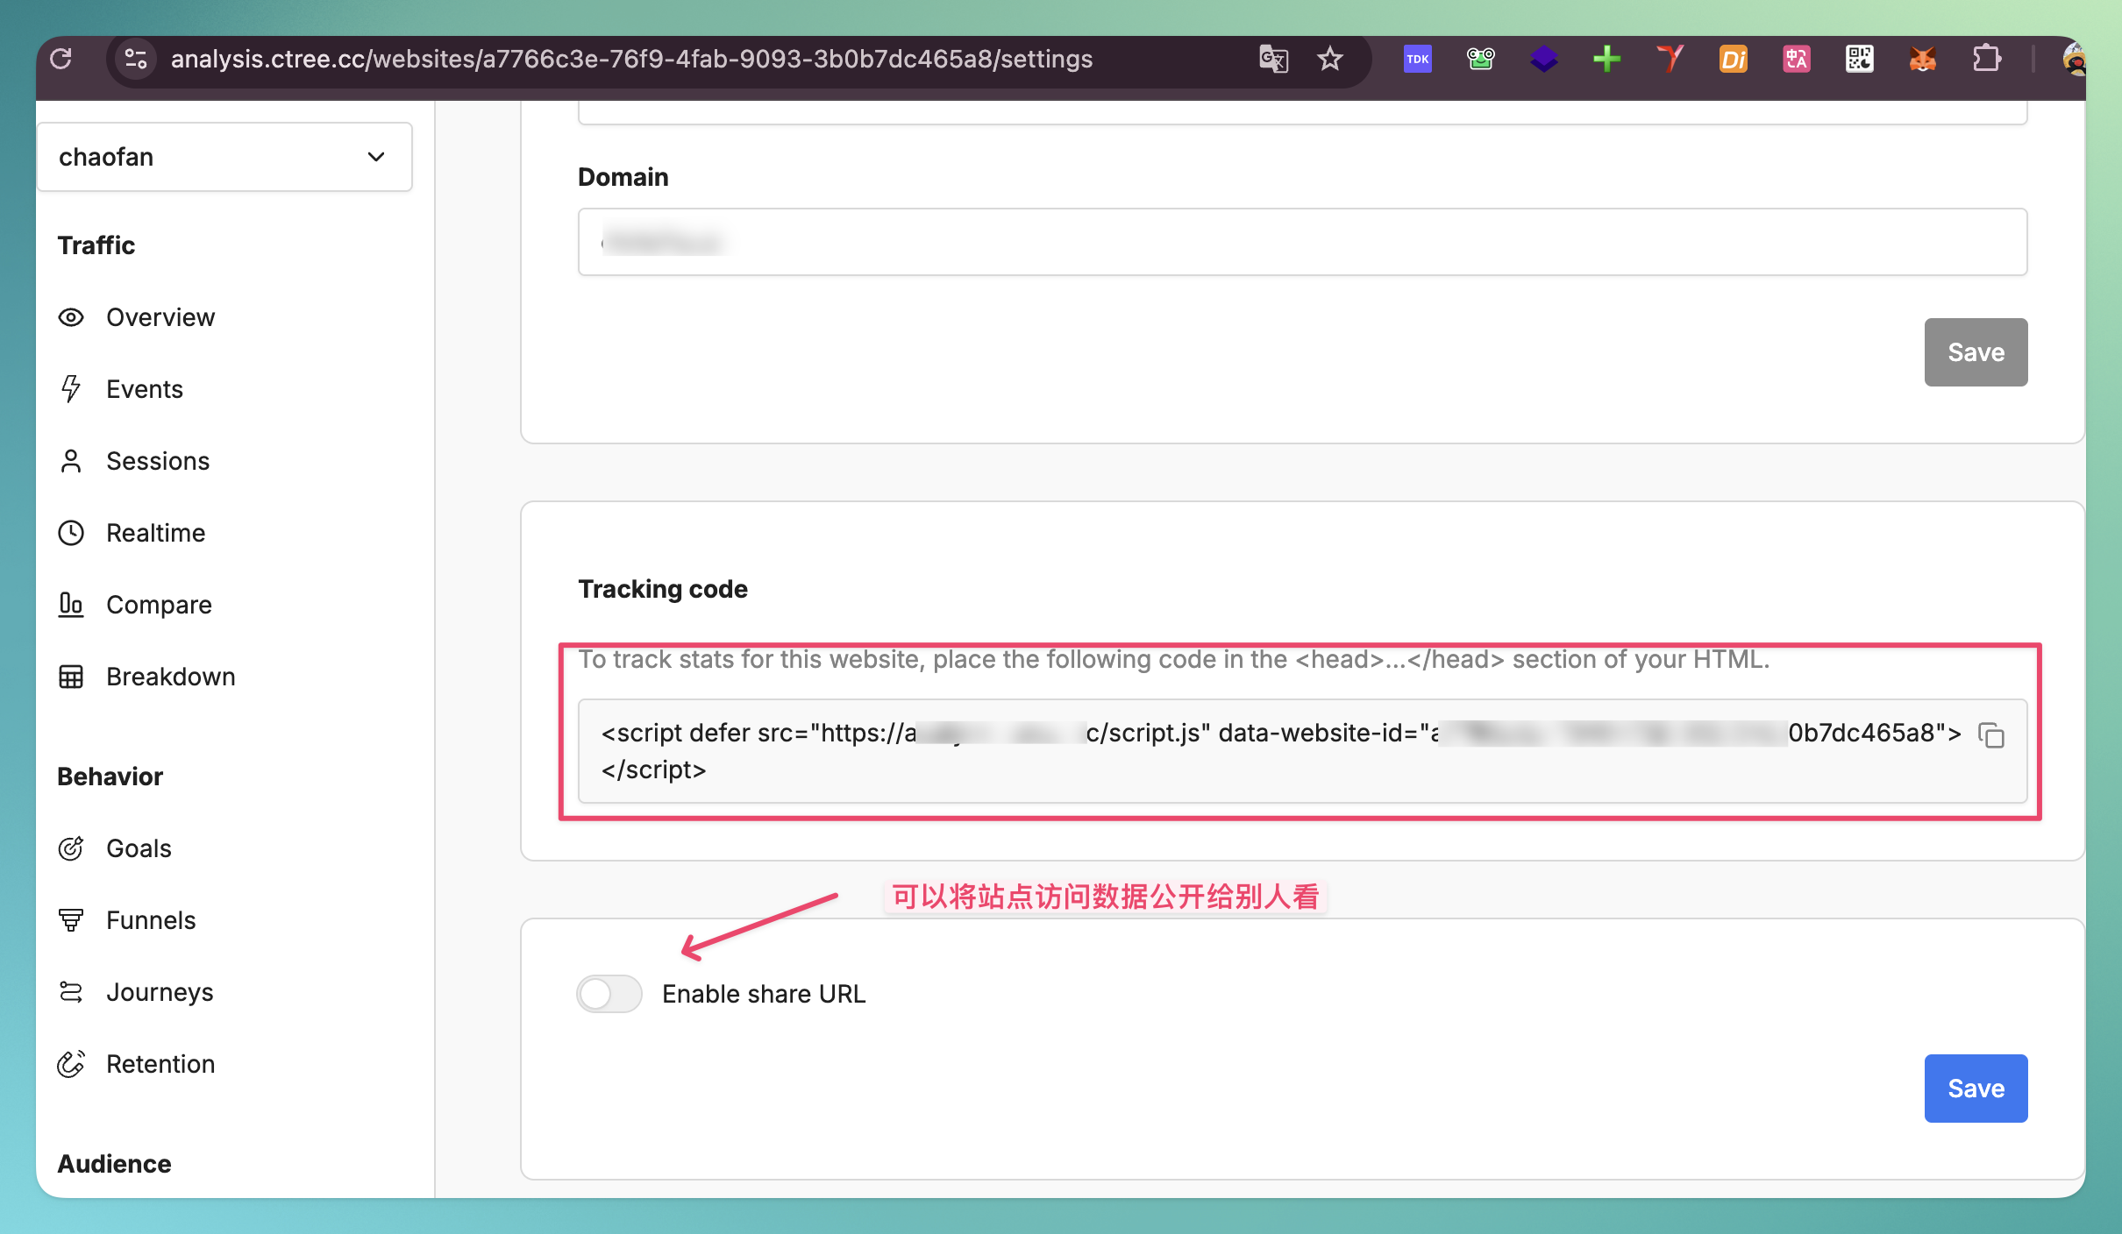Click the MetaMask fox extension icon
The height and width of the screenshot is (1234, 2122).
(x=1922, y=59)
